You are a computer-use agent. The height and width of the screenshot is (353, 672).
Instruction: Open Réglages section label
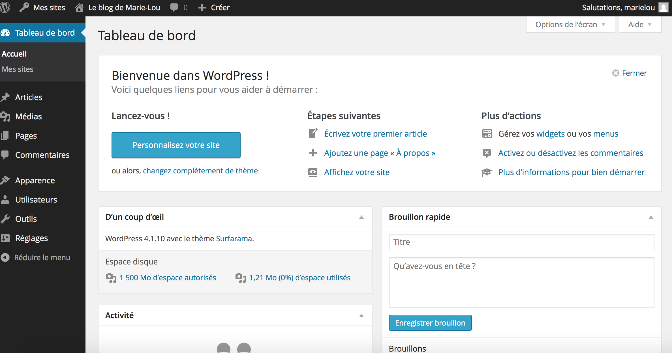click(x=31, y=238)
